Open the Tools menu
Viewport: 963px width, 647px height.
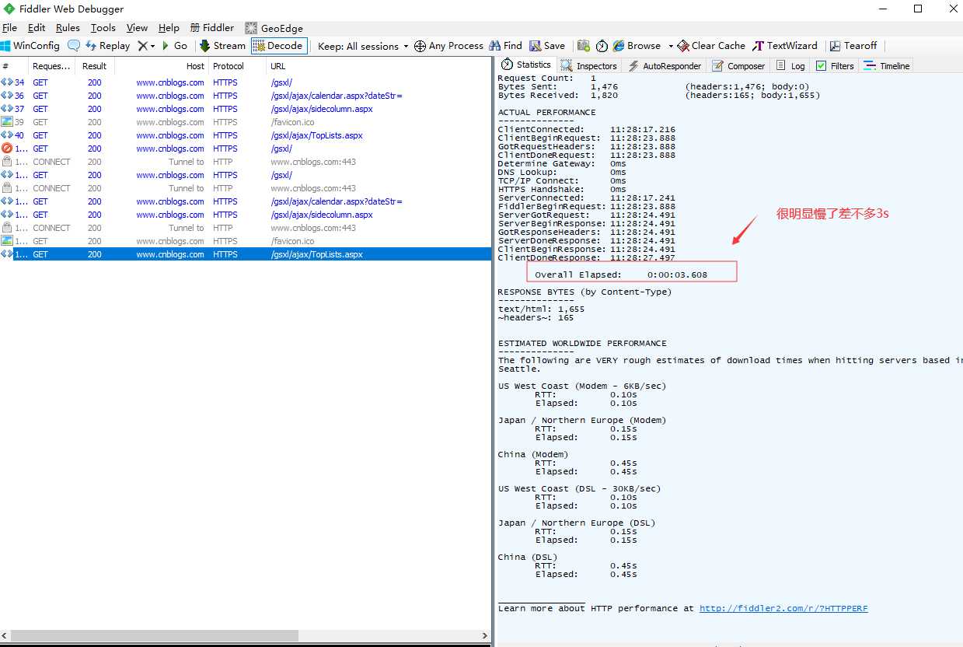[x=103, y=28]
